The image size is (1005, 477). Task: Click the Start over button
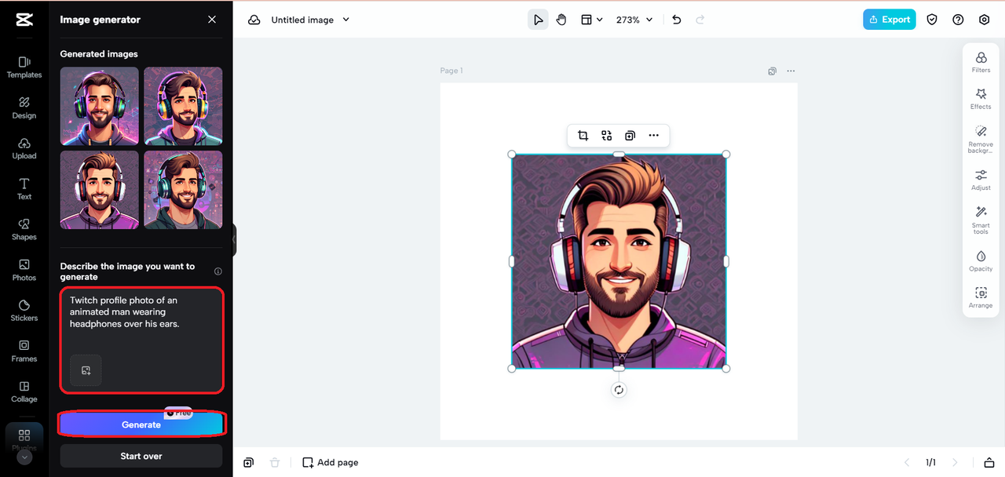[141, 456]
